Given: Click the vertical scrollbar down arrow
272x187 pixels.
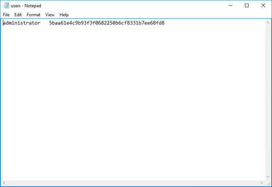Looking at the screenshot, I should coord(268,177).
